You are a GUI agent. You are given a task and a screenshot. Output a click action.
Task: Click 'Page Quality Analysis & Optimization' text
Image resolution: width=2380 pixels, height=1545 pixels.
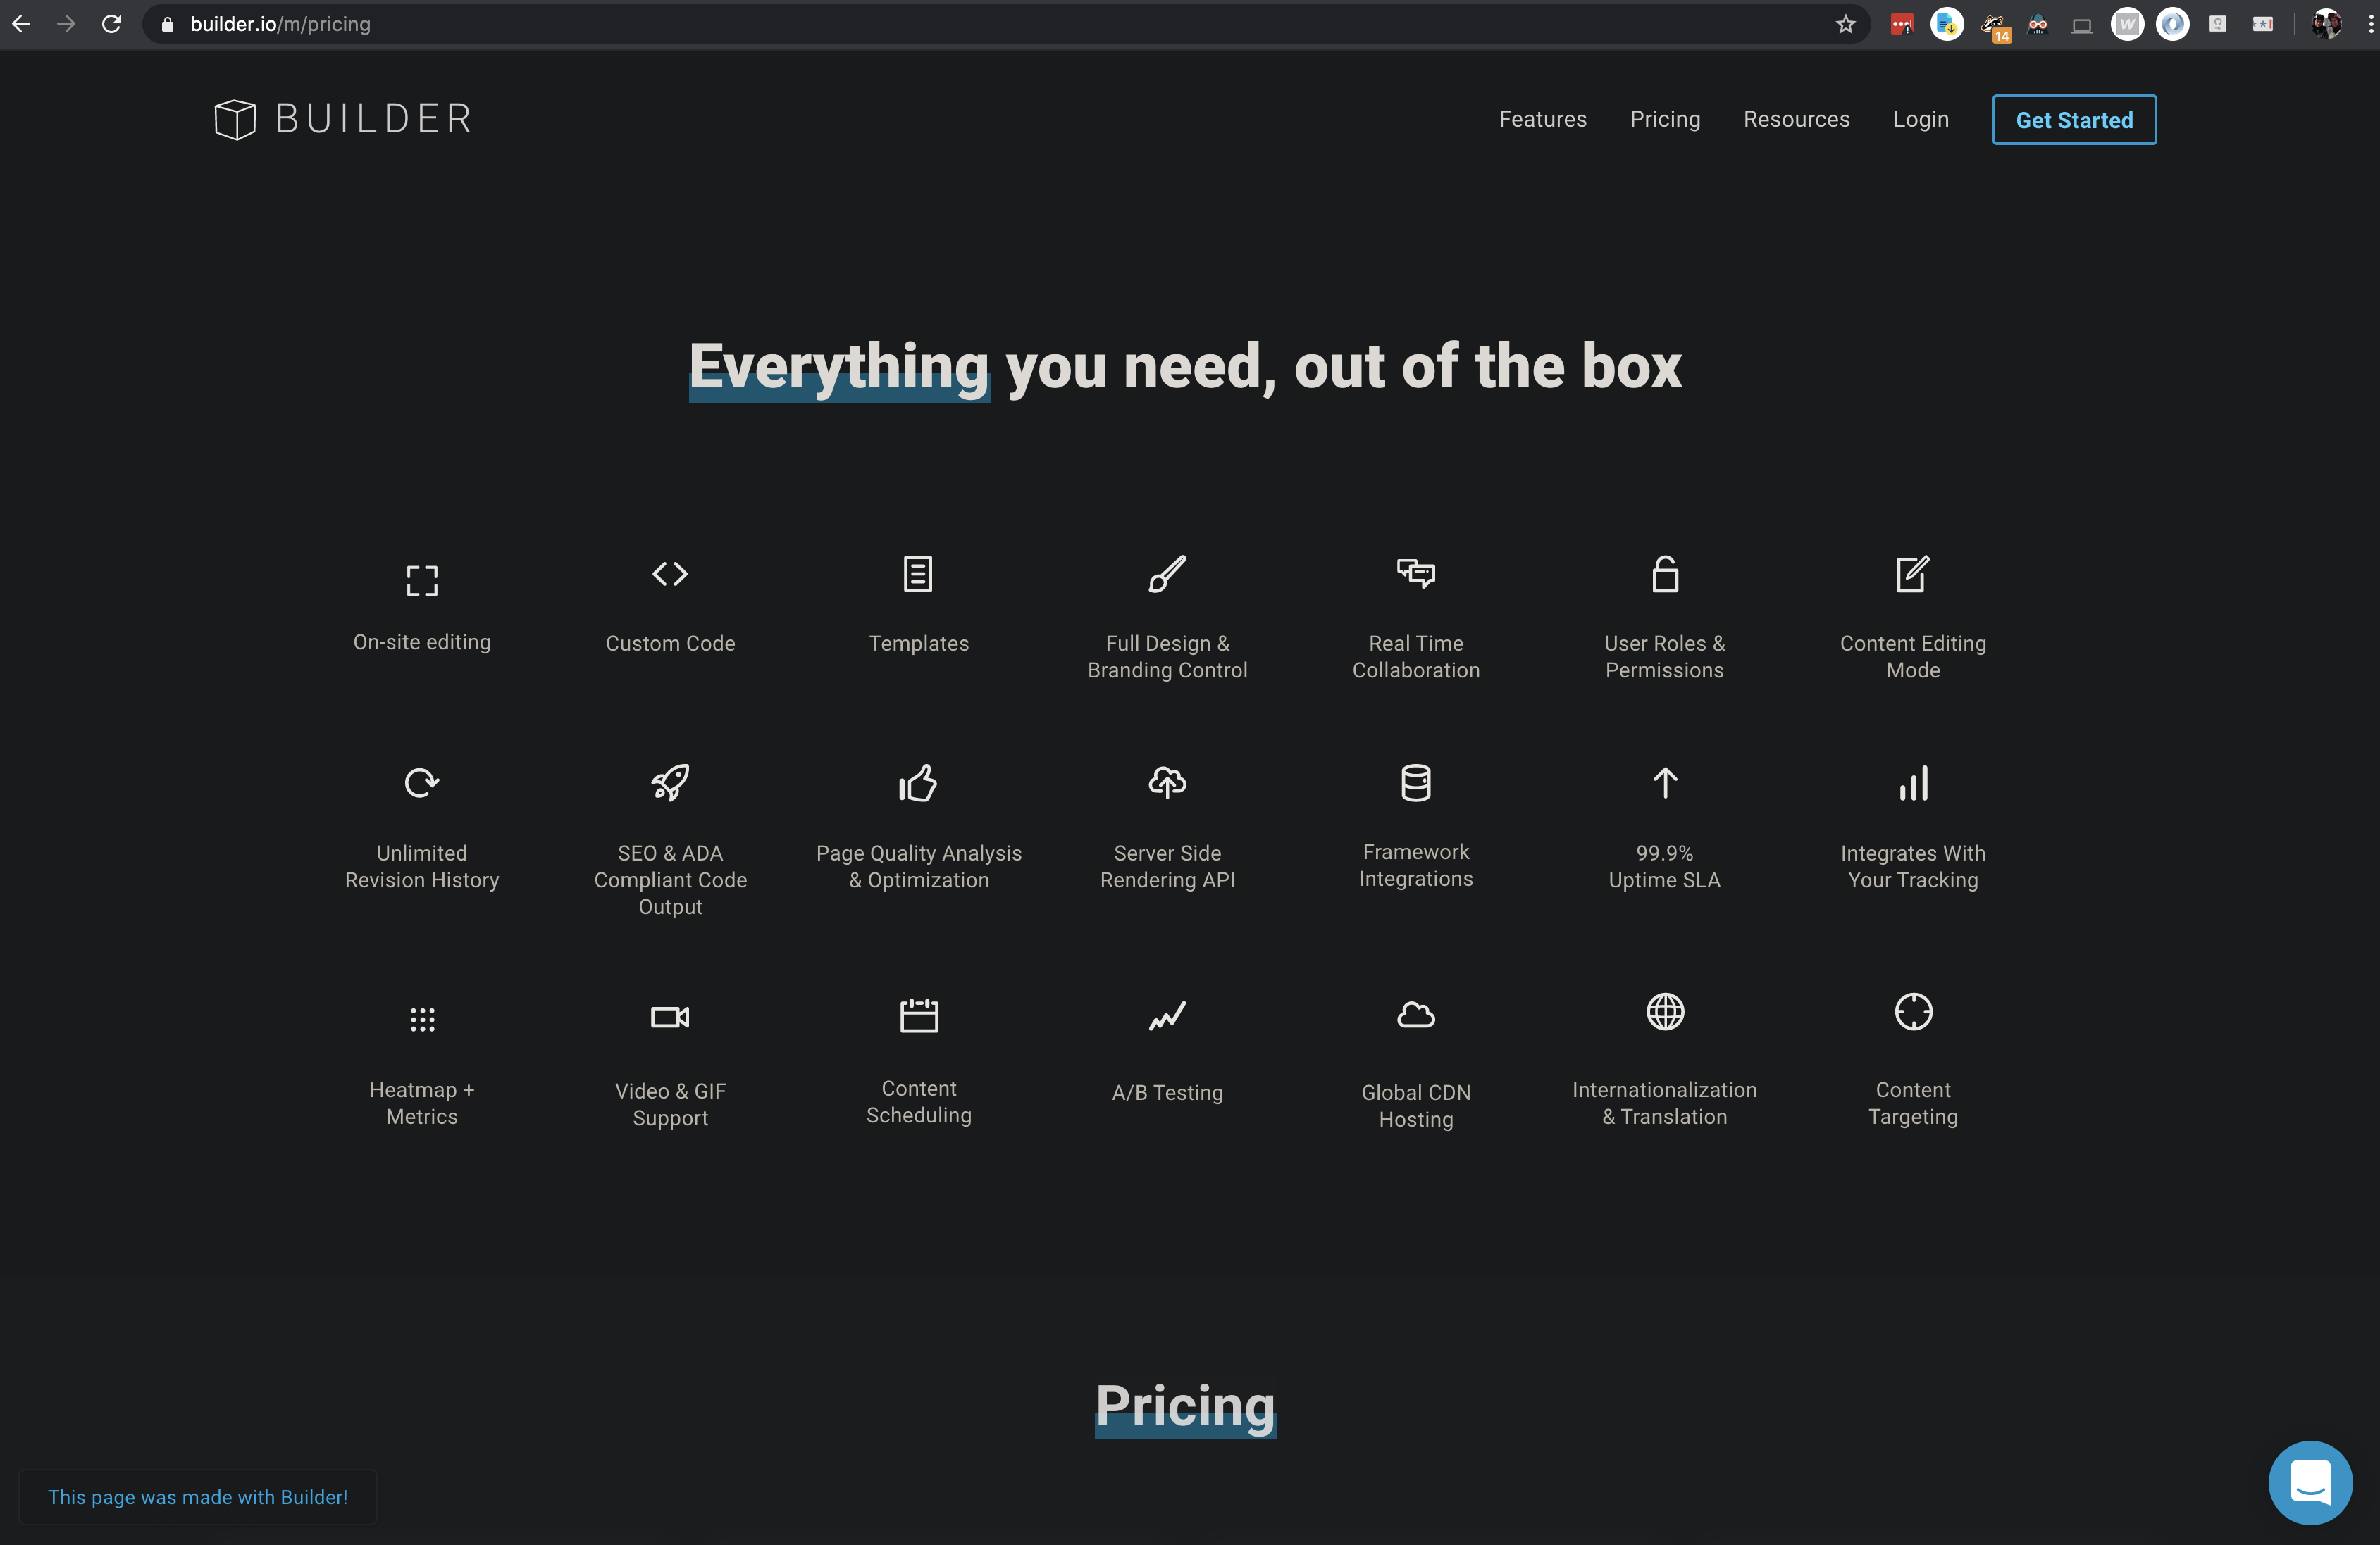pyautogui.click(x=918, y=866)
